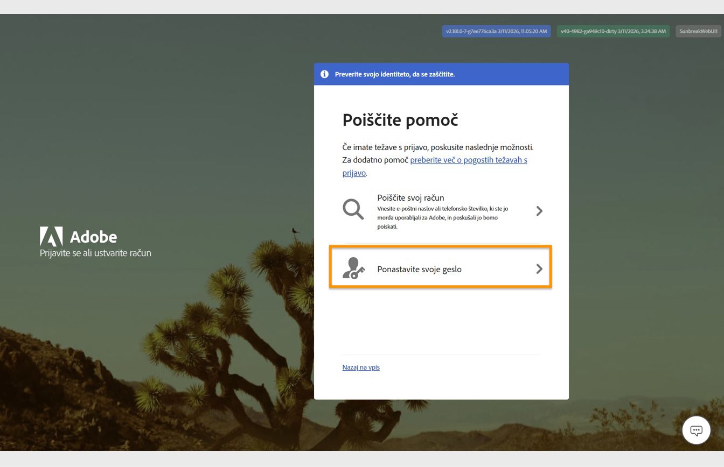Click the Adobe triangle logo mark
Image resolution: width=724 pixels, height=467 pixels.
click(x=51, y=235)
